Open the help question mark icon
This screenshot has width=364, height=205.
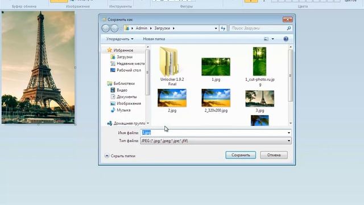point(286,39)
